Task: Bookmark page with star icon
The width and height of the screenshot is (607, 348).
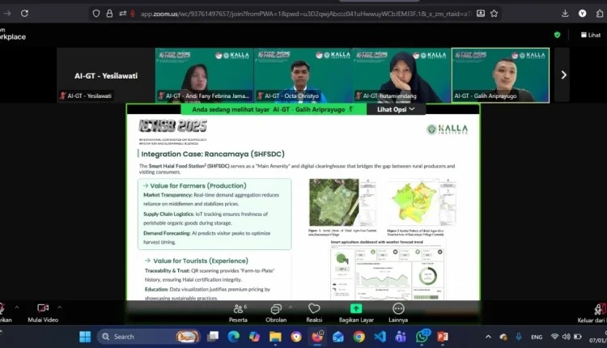Action: pyautogui.click(x=494, y=13)
